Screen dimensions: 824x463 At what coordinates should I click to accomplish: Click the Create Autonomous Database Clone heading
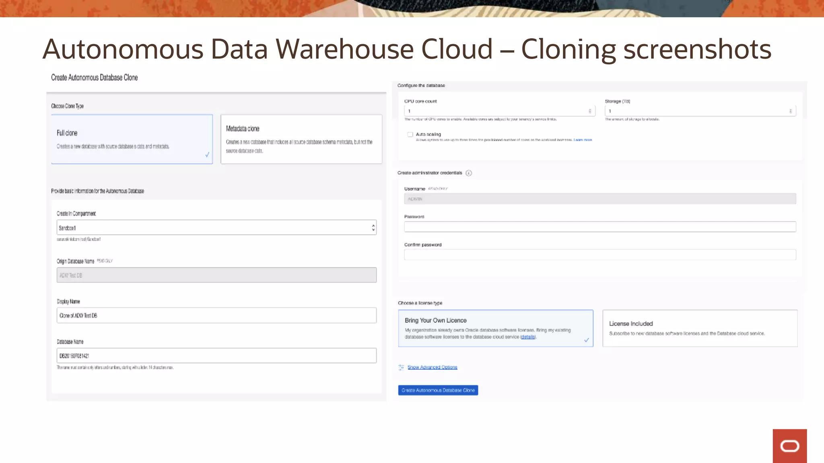point(94,78)
